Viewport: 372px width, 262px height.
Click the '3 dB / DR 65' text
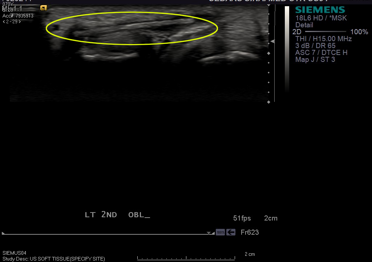tap(315, 45)
